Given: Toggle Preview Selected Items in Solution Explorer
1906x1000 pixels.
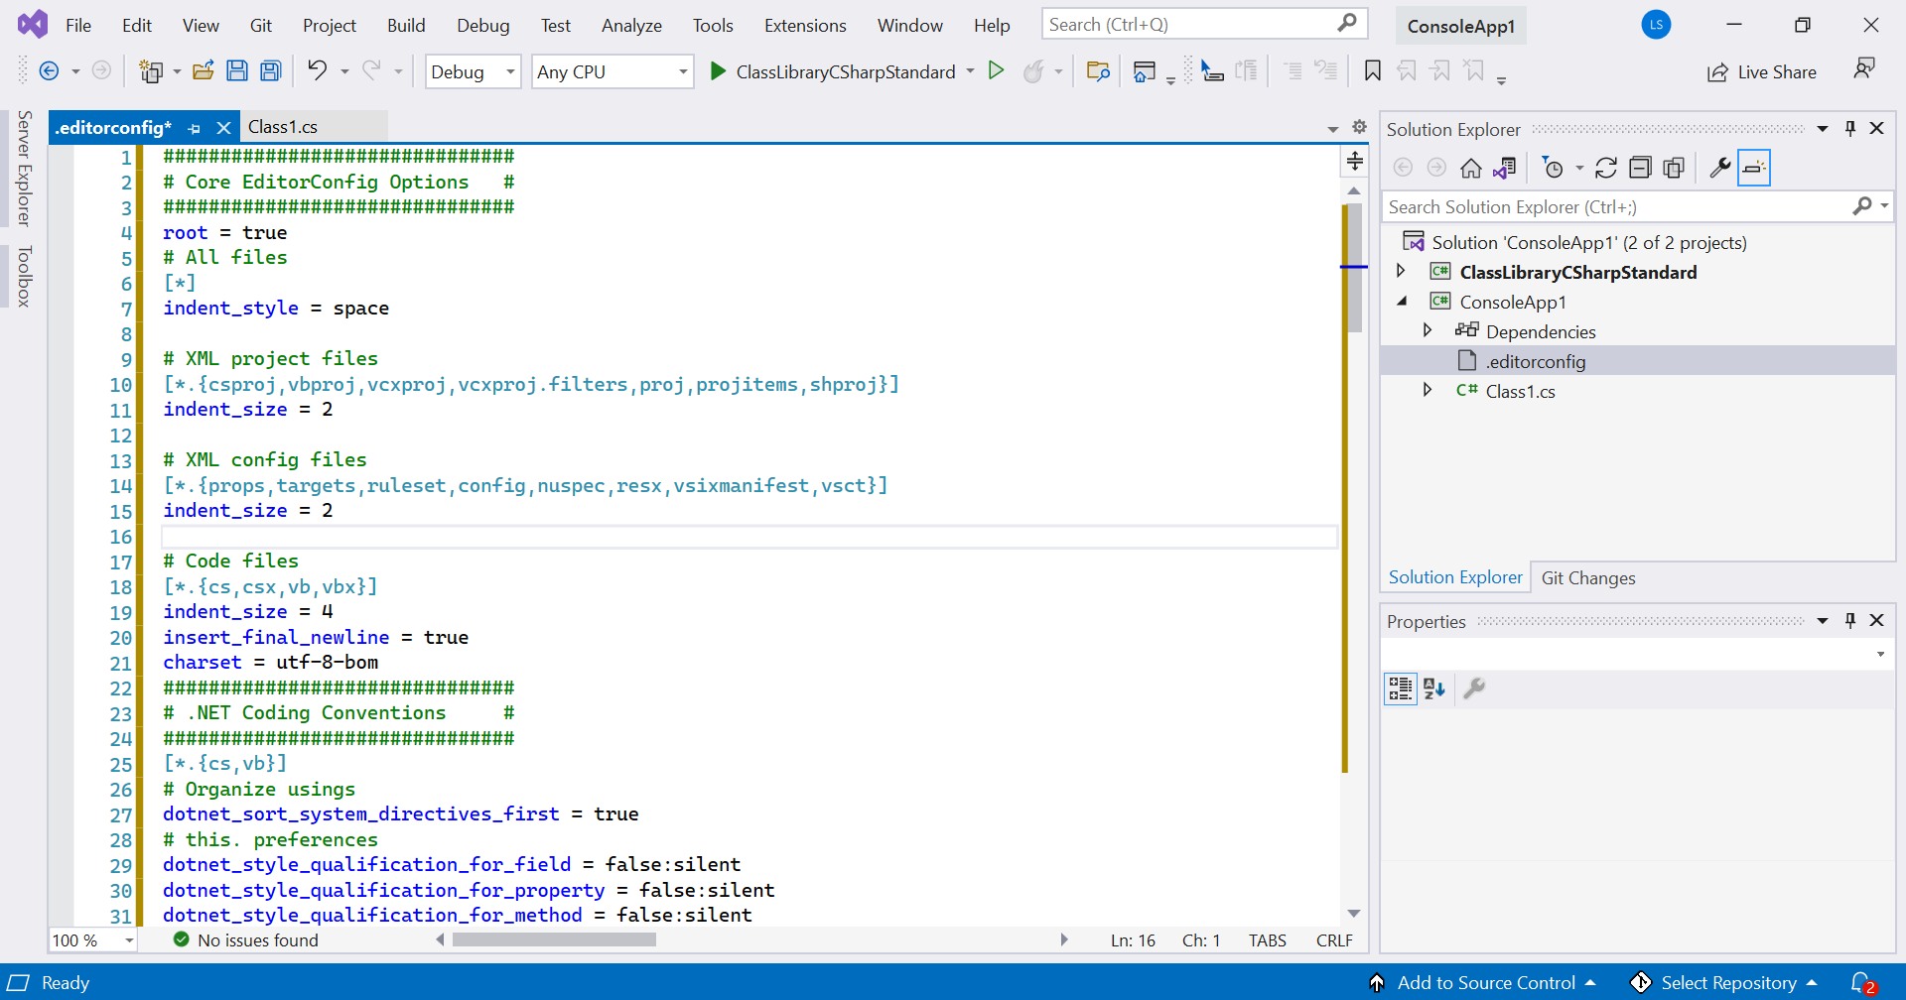Looking at the screenshot, I should click(x=1754, y=168).
